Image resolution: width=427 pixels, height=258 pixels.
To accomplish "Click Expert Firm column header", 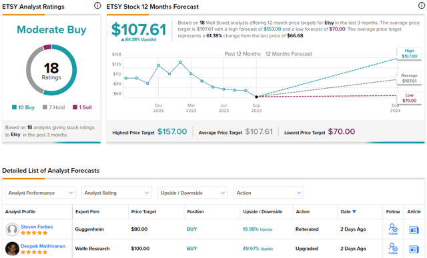I will click(x=87, y=212).
